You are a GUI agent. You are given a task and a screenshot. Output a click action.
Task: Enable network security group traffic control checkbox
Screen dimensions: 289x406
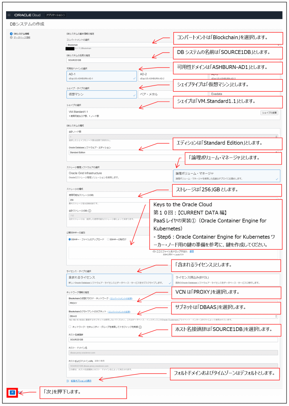[70, 327]
